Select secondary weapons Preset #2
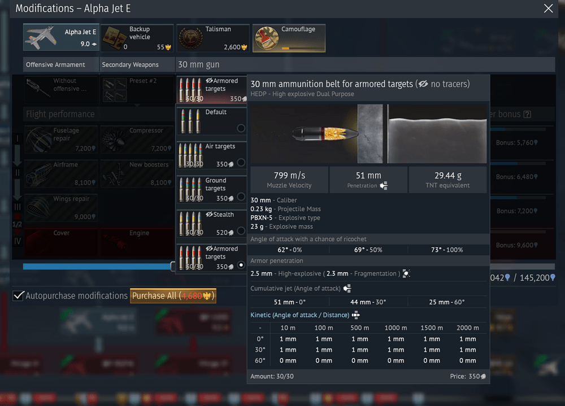The height and width of the screenshot is (406, 565). click(x=137, y=89)
